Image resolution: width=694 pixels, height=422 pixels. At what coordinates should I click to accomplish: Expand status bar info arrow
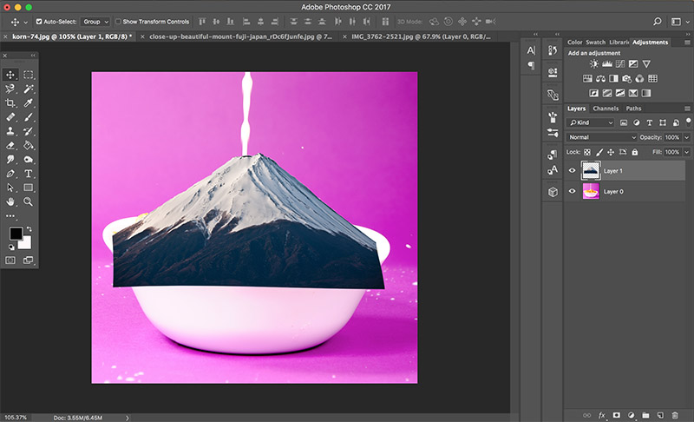click(x=127, y=418)
